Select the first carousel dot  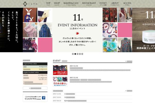click(73, 54)
